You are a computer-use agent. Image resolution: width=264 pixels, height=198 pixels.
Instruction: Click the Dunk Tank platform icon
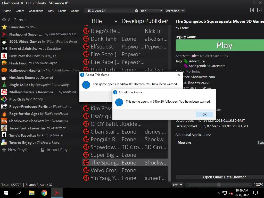[86, 39]
